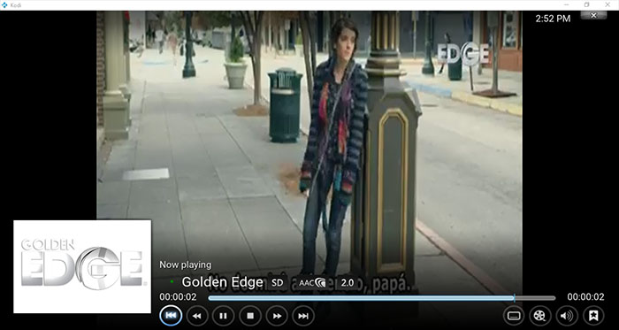Screen dimensions: 619x330
Task: Stop the current video playback
Action: (x=250, y=316)
